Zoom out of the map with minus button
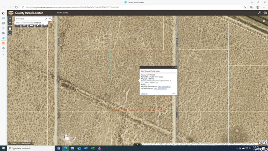 coord(10,23)
